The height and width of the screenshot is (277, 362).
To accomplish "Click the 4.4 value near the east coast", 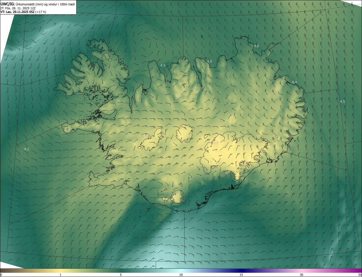I will [x=294, y=82].
